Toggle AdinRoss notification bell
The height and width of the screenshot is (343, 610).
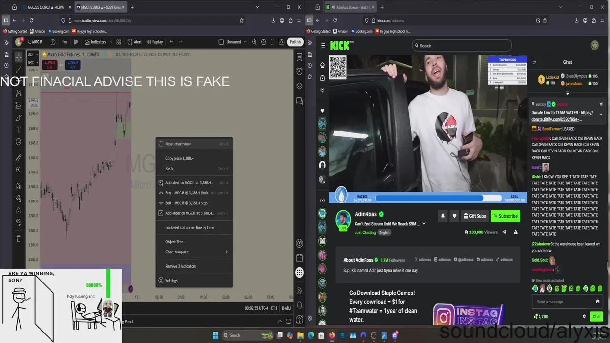[443, 216]
